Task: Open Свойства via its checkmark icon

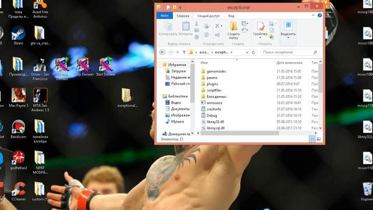Action: [x=261, y=26]
